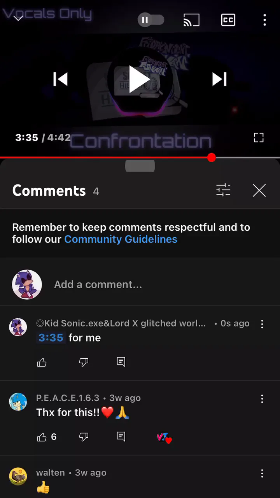The width and height of the screenshot is (280, 498).
Task: Click the red progress bar scrubber
Action: [x=212, y=158]
